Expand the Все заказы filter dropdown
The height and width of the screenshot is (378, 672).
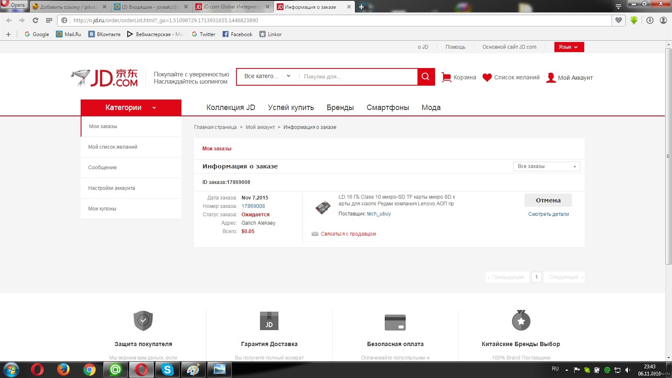point(546,166)
